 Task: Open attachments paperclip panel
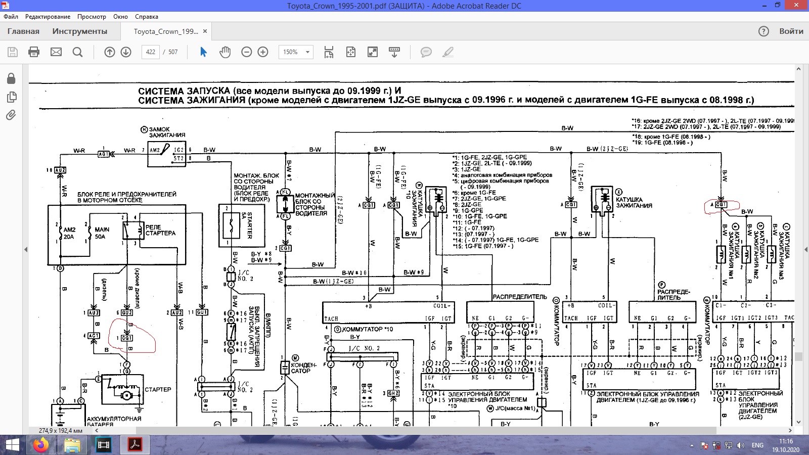click(x=11, y=115)
